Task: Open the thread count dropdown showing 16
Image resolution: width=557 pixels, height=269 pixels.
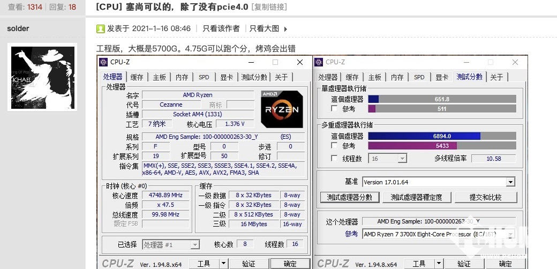Action: [x=402, y=159]
